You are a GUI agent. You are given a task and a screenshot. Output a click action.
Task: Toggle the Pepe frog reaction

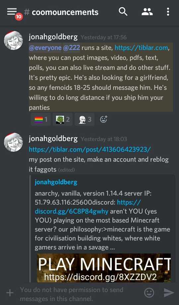point(63,119)
